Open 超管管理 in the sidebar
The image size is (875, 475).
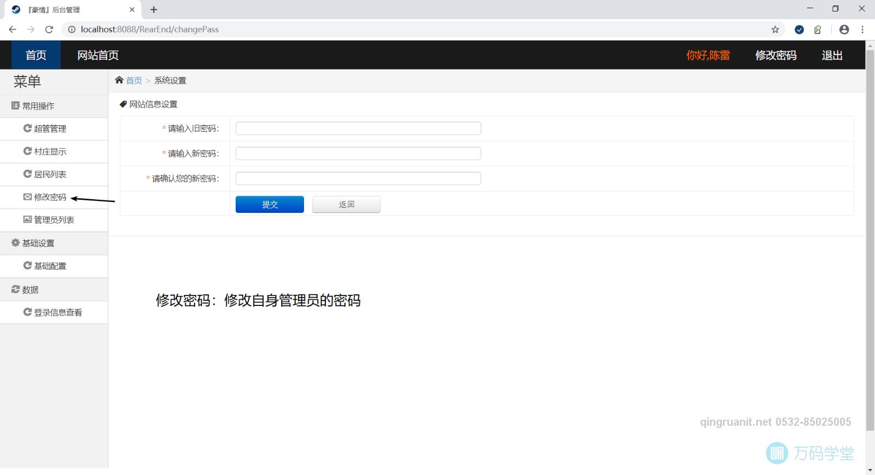tap(54, 129)
